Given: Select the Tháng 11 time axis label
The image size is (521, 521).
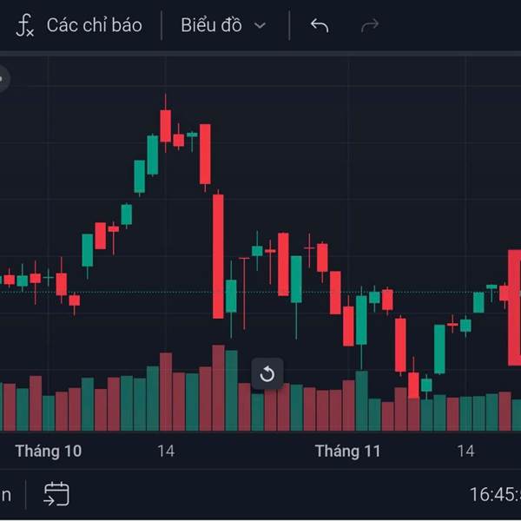Looking at the screenshot, I should click(347, 452).
